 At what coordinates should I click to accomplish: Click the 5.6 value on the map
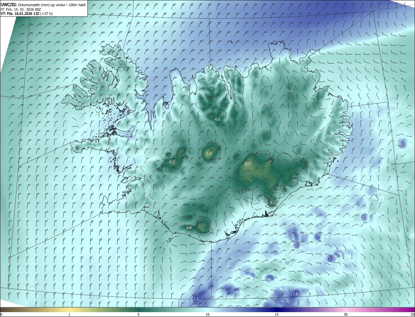point(290,91)
